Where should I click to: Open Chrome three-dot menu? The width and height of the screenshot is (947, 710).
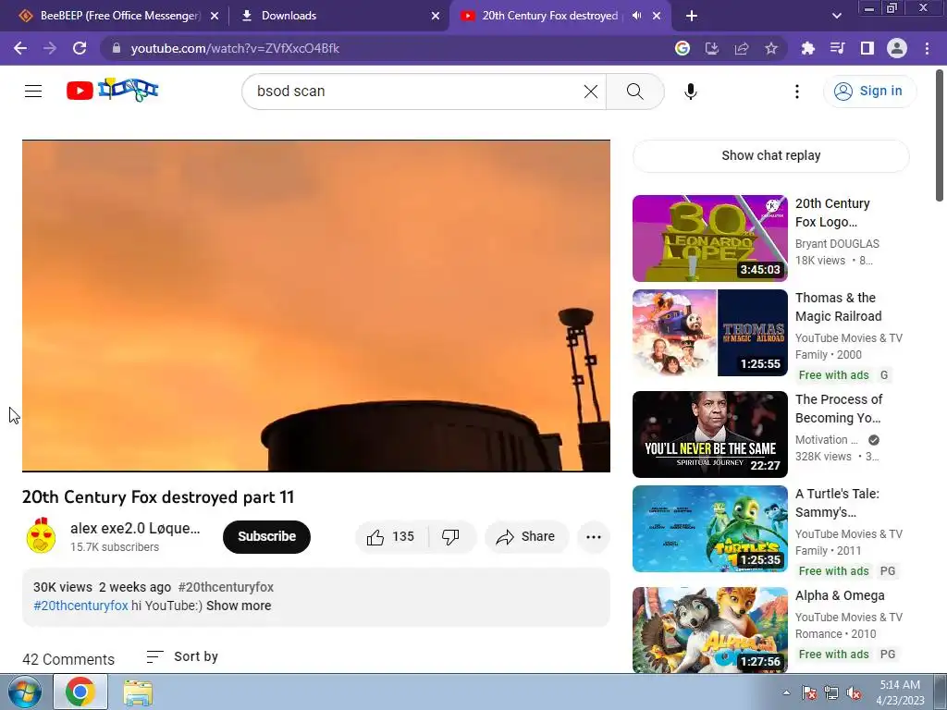click(x=927, y=48)
